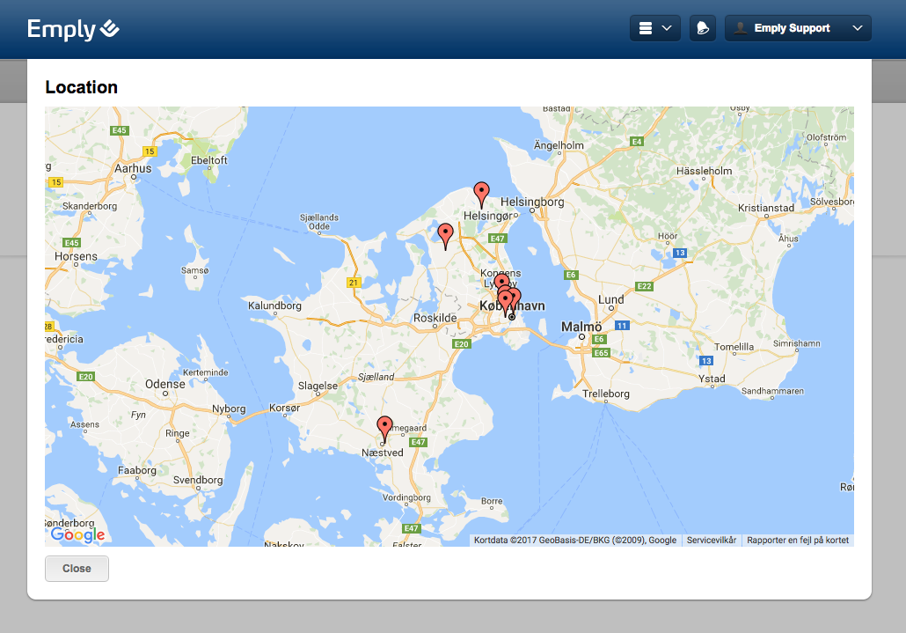Screen dimensions: 906x633
Task: Close the Location dialog
Action: (x=77, y=568)
